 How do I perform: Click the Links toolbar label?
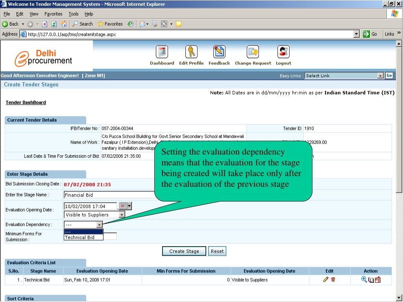click(x=389, y=34)
